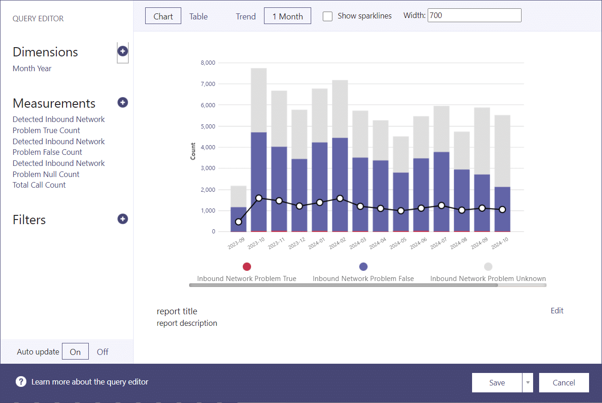602x403 pixels.
Task: Click the help question mark icon
Action: pyautogui.click(x=21, y=382)
